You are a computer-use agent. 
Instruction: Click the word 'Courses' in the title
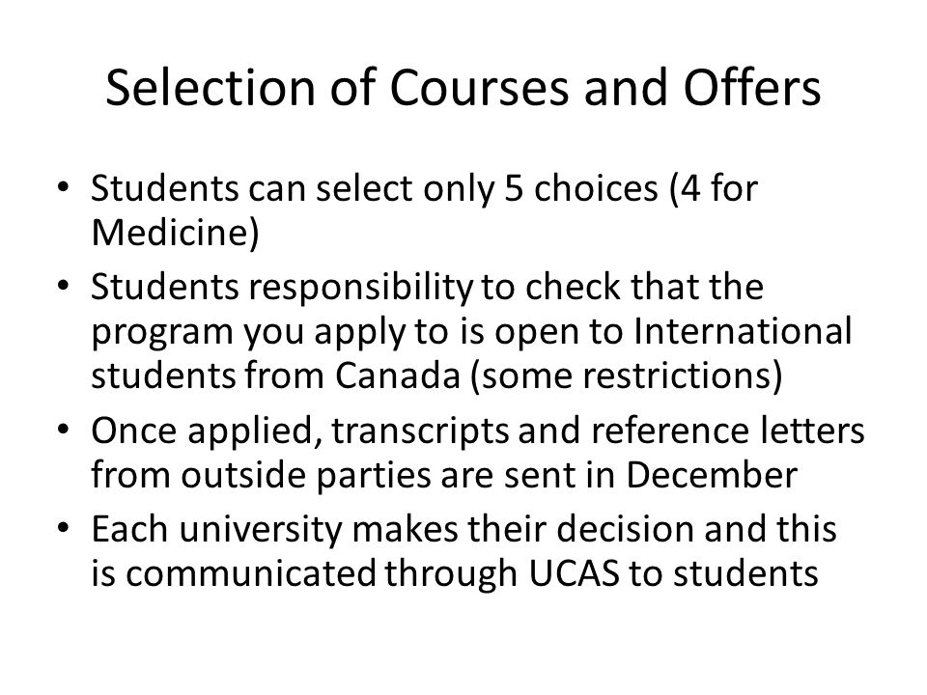(479, 88)
